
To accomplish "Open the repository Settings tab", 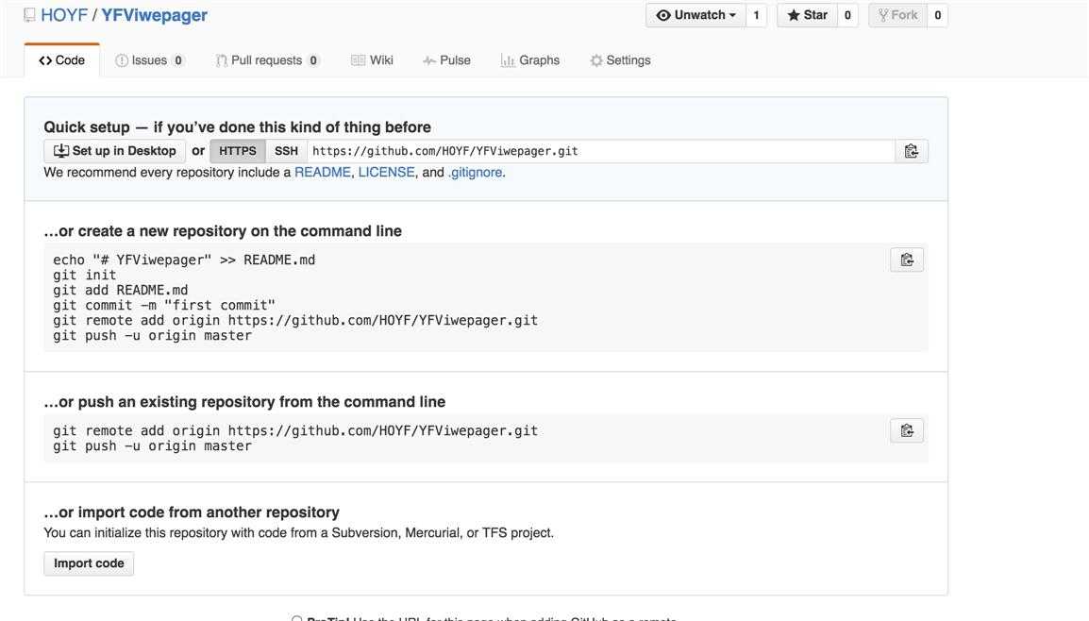I will coord(620,60).
